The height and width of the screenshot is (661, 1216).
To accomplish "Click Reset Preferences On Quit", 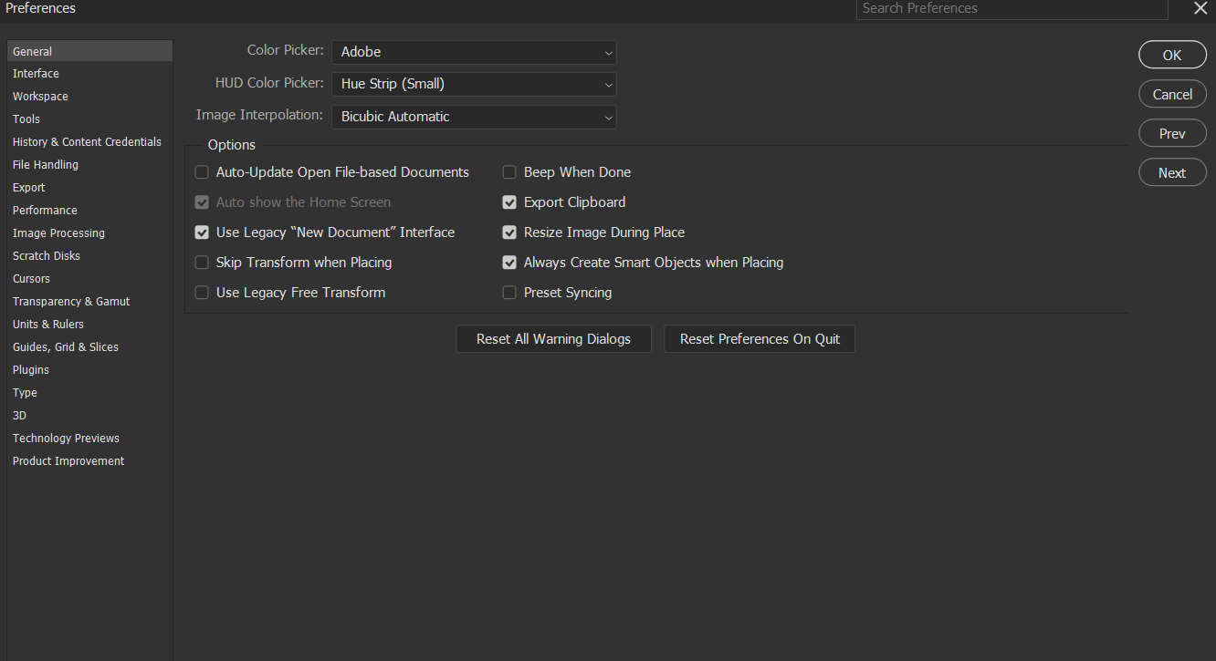I will (759, 338).
